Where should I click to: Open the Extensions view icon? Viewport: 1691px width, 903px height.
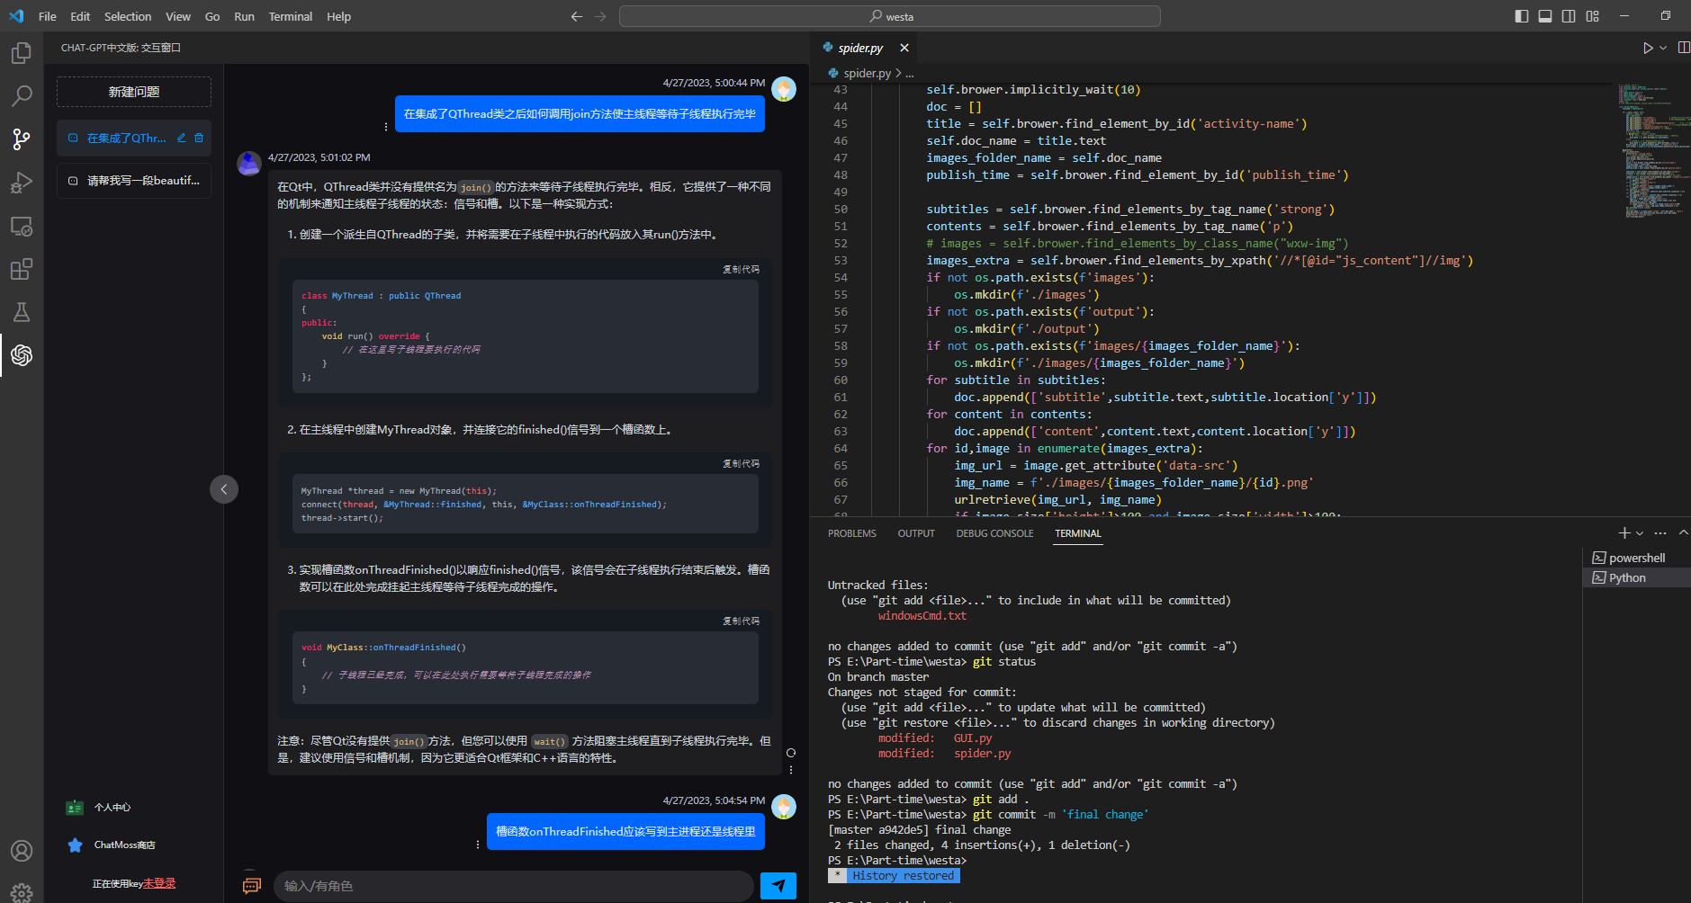22,269
